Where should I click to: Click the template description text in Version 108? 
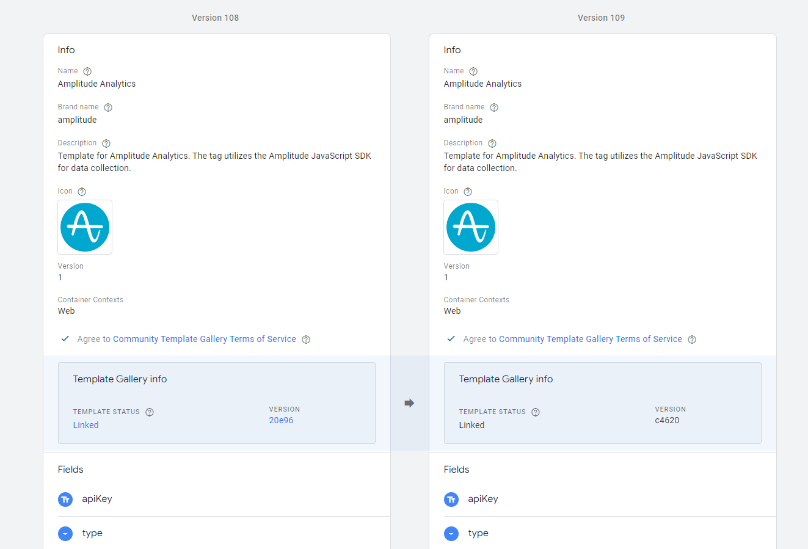214,162
